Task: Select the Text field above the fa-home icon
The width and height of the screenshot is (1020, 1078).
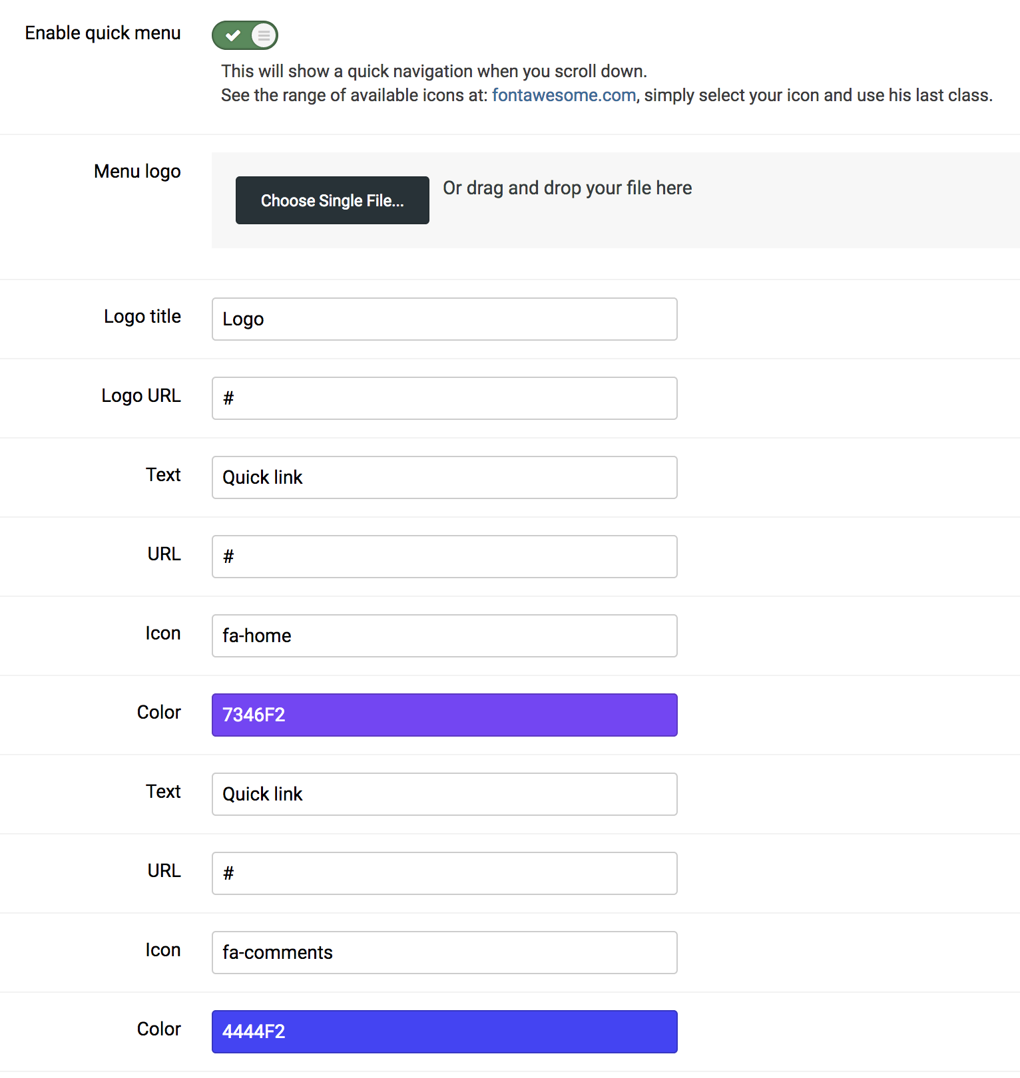Action: (444, 477)
